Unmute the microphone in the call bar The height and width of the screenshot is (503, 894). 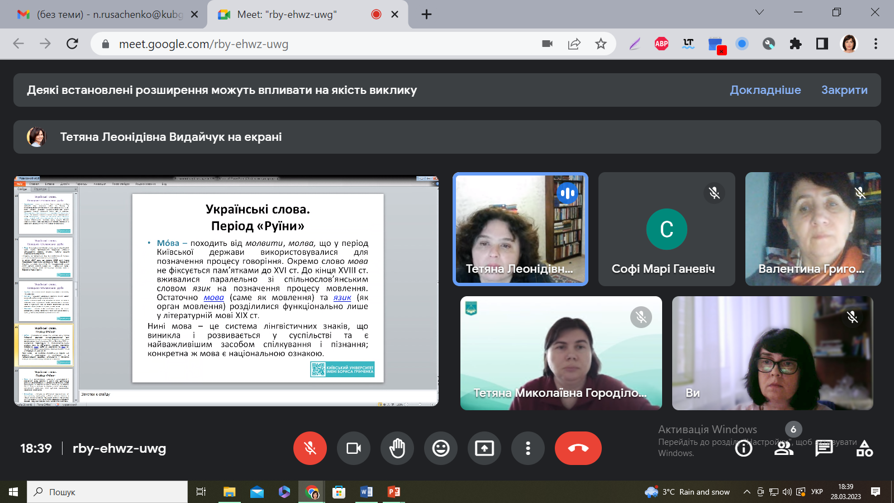tap(310, 448)
